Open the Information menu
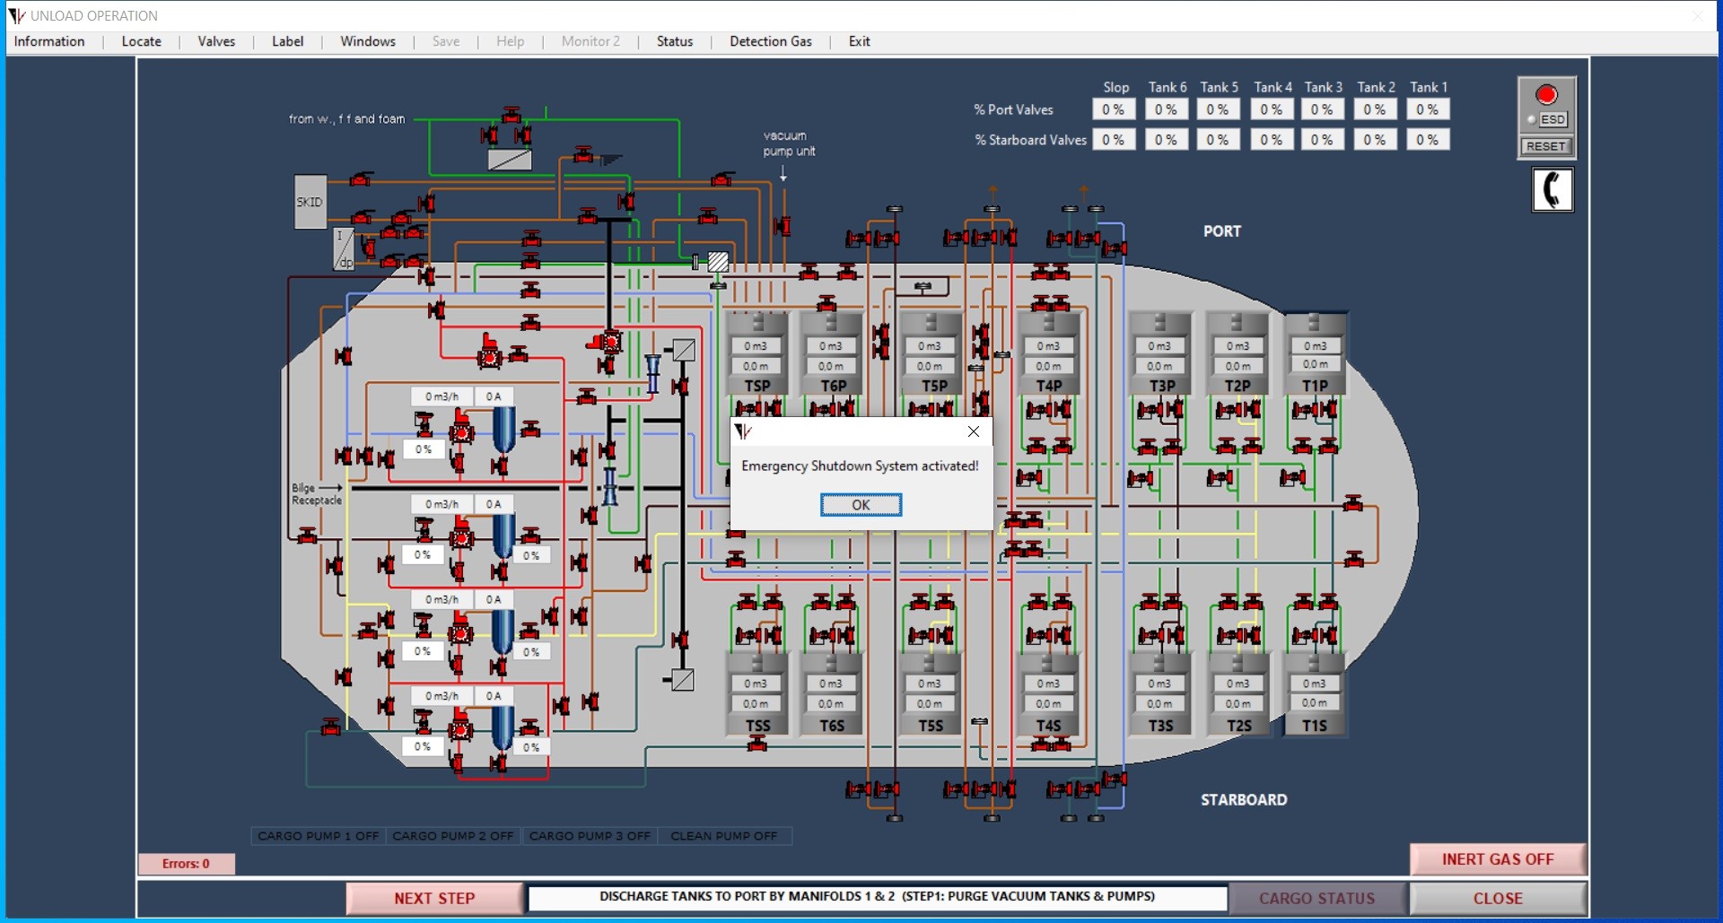 (x=49, y=41)
